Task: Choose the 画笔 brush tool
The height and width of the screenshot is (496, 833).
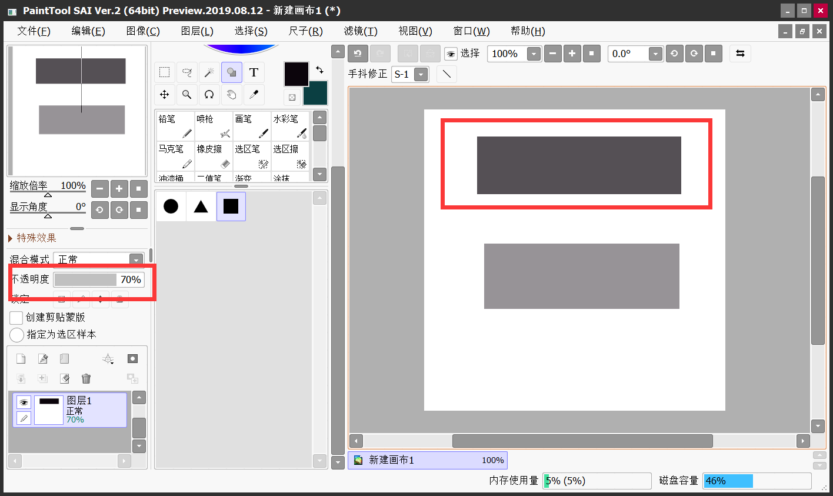Action: tap(252, 126)
